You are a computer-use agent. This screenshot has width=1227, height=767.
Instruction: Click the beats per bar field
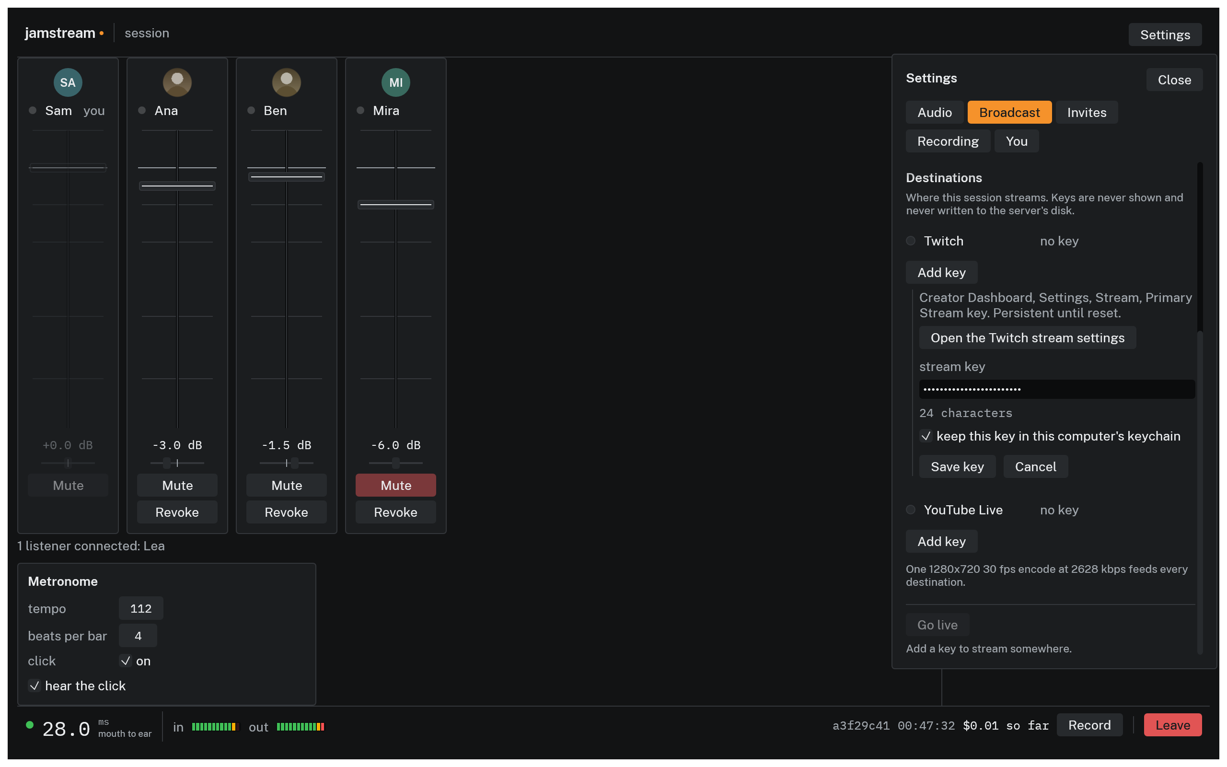[x=138, y=636]
